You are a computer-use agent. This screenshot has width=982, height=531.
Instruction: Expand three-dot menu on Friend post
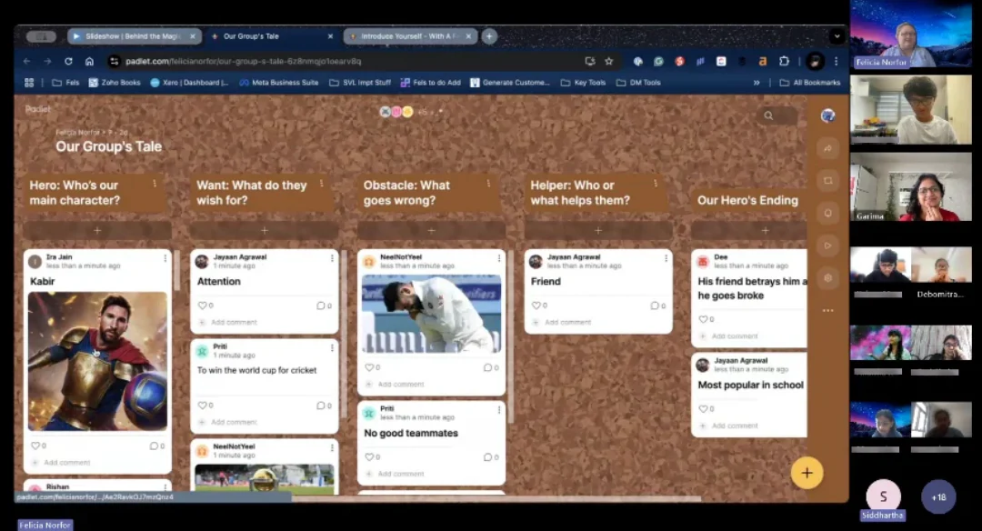pos(666,258)
